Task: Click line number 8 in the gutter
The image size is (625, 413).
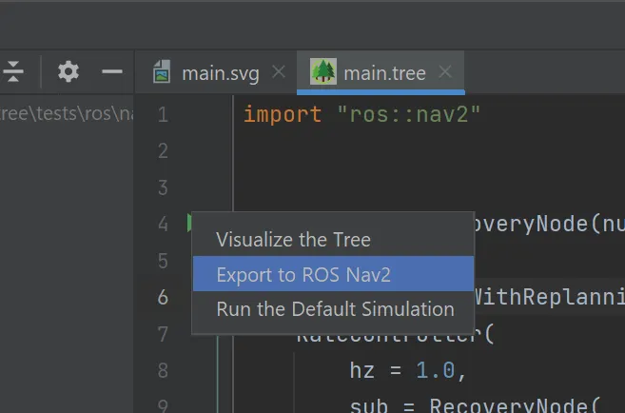Action: point(163,370)
